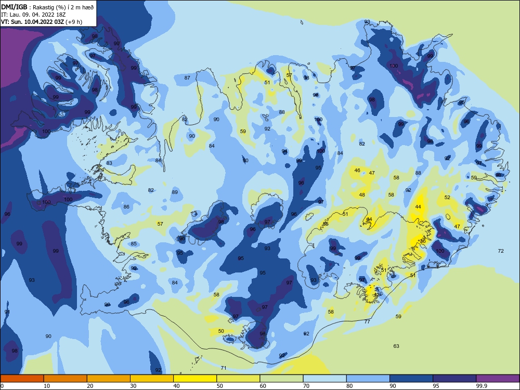
Task: Click the humidity value '83' on the map
Action: click(109, 163)
